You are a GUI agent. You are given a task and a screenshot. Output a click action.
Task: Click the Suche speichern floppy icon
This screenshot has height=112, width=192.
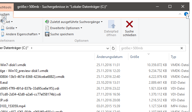47,34
